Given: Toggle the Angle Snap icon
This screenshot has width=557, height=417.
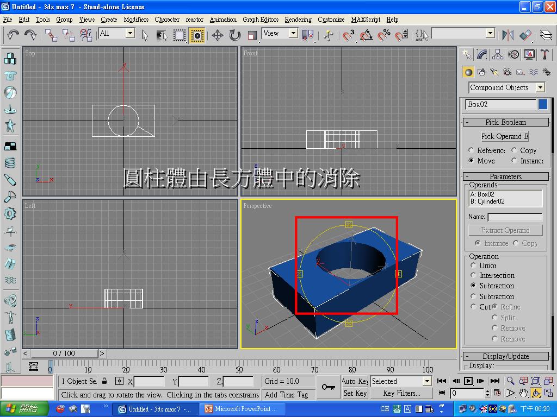Looking at the screenshot, I should (x=366, y=35).
